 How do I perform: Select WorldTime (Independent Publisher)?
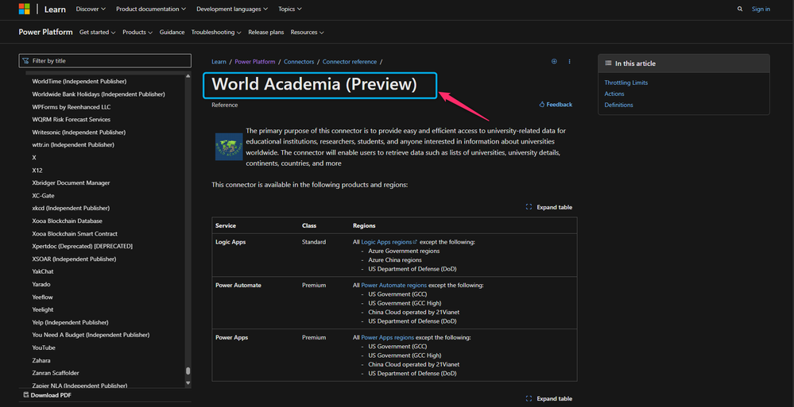[79, 82]
